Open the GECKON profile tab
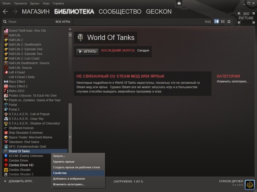Screen dimensions: 257x192 pyautogui.click(x=159, y=12)
